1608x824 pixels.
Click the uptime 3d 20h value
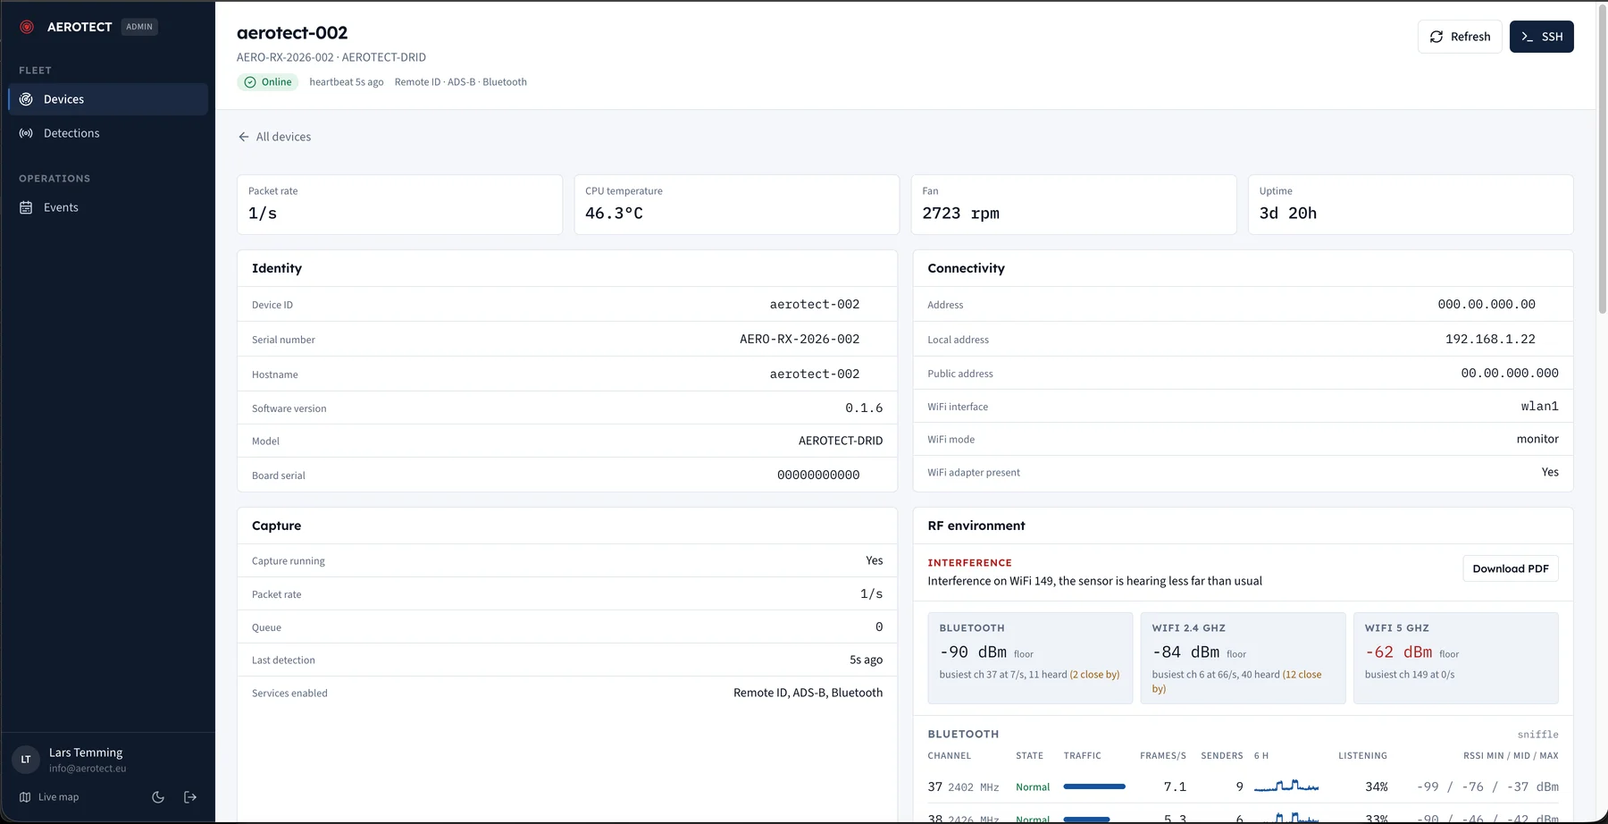click(1287, 214)
